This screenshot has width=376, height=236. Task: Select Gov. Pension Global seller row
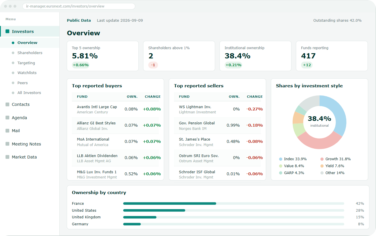(x=217, y=126)
